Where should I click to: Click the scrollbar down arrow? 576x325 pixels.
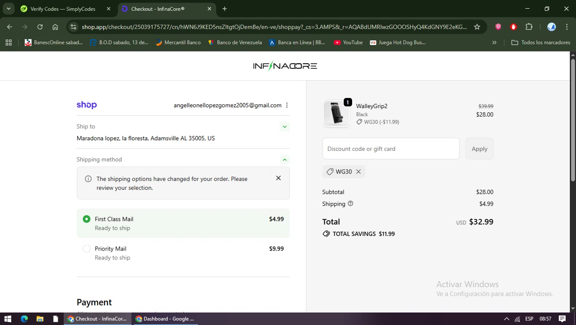click(x=573, y=309)
